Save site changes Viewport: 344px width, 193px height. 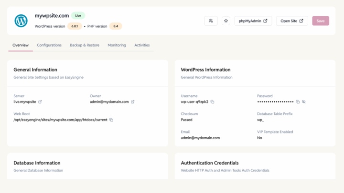(x=321, y=21)
